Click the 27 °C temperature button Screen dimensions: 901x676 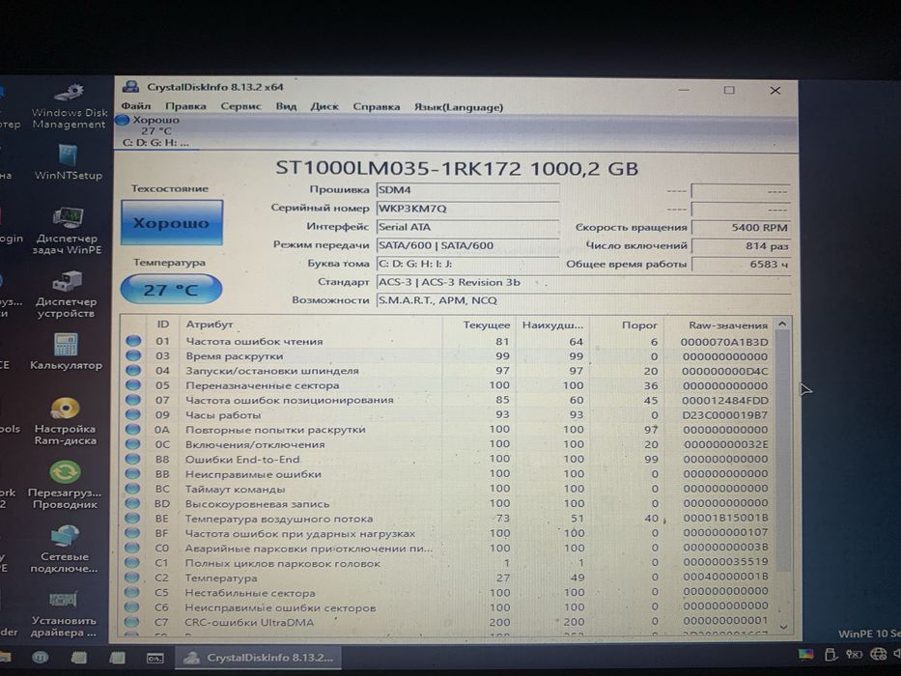171,289
